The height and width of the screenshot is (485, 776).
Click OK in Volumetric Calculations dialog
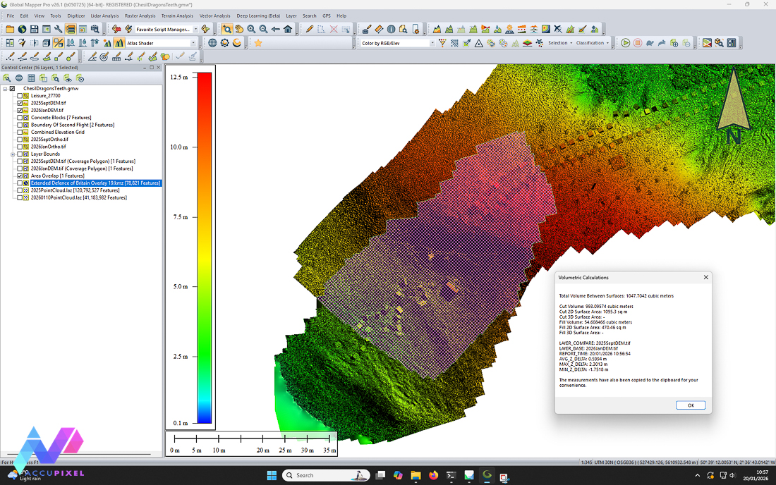coord(690,405)
